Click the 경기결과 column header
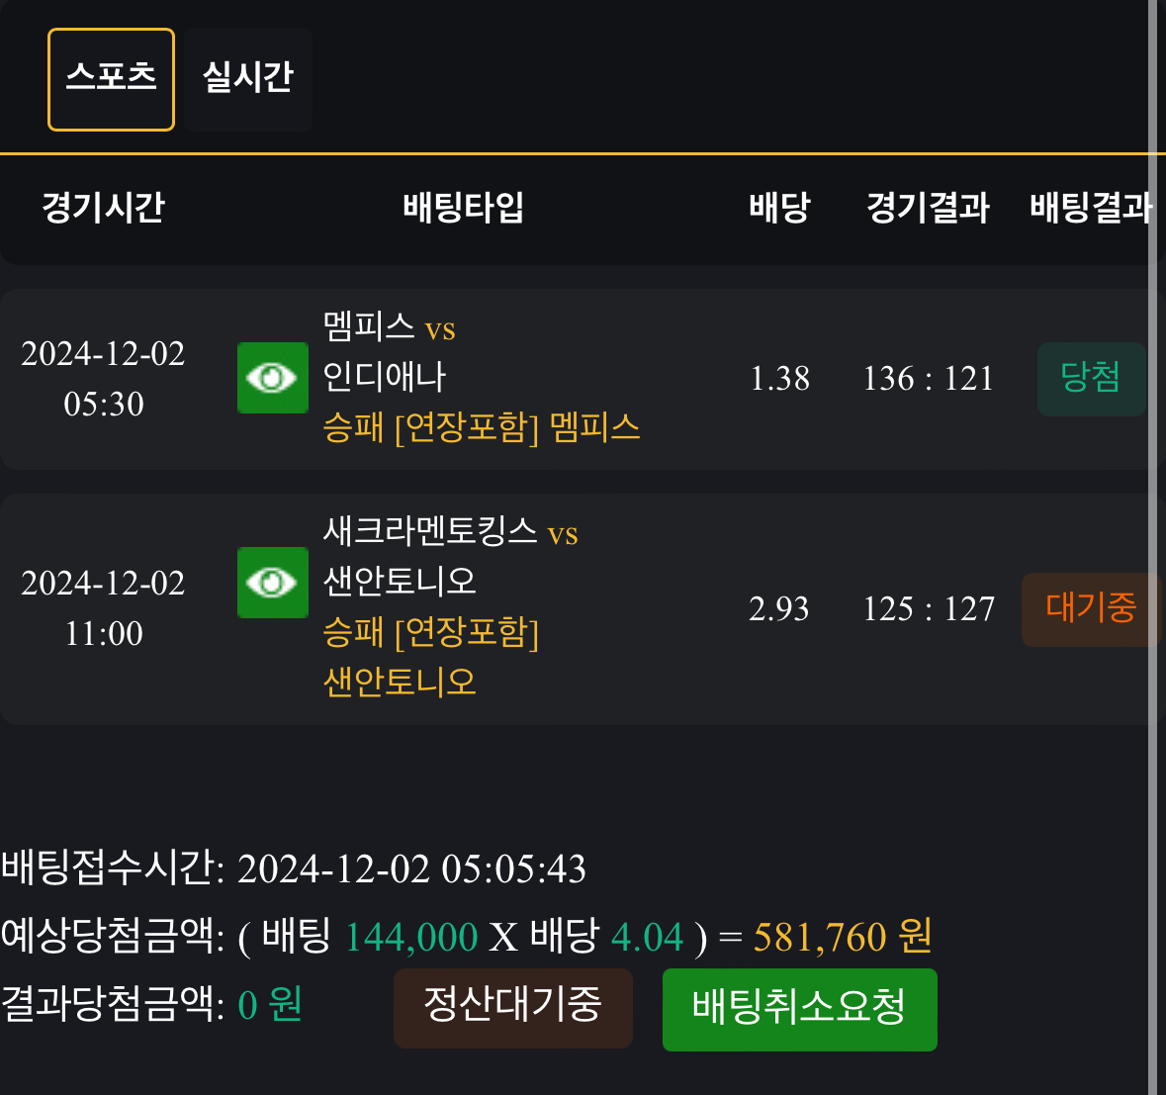This screenshot has height=1095, width=1166. tap(928, 208)
